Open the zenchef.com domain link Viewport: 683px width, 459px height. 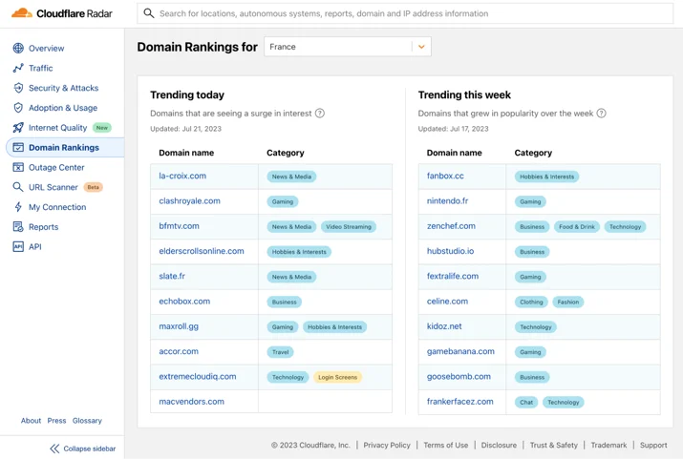tap(451, 226)
